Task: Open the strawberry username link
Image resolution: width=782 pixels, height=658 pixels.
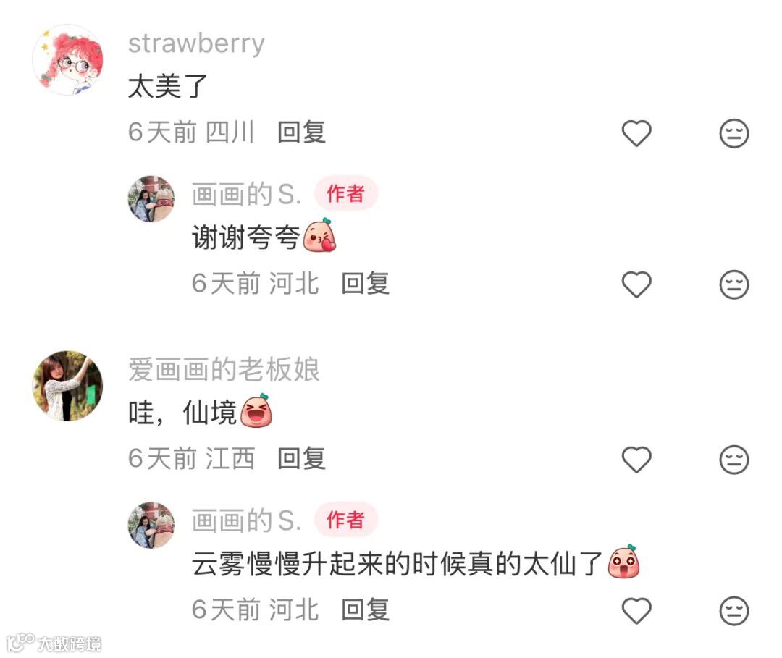Action: coord(196,44)
